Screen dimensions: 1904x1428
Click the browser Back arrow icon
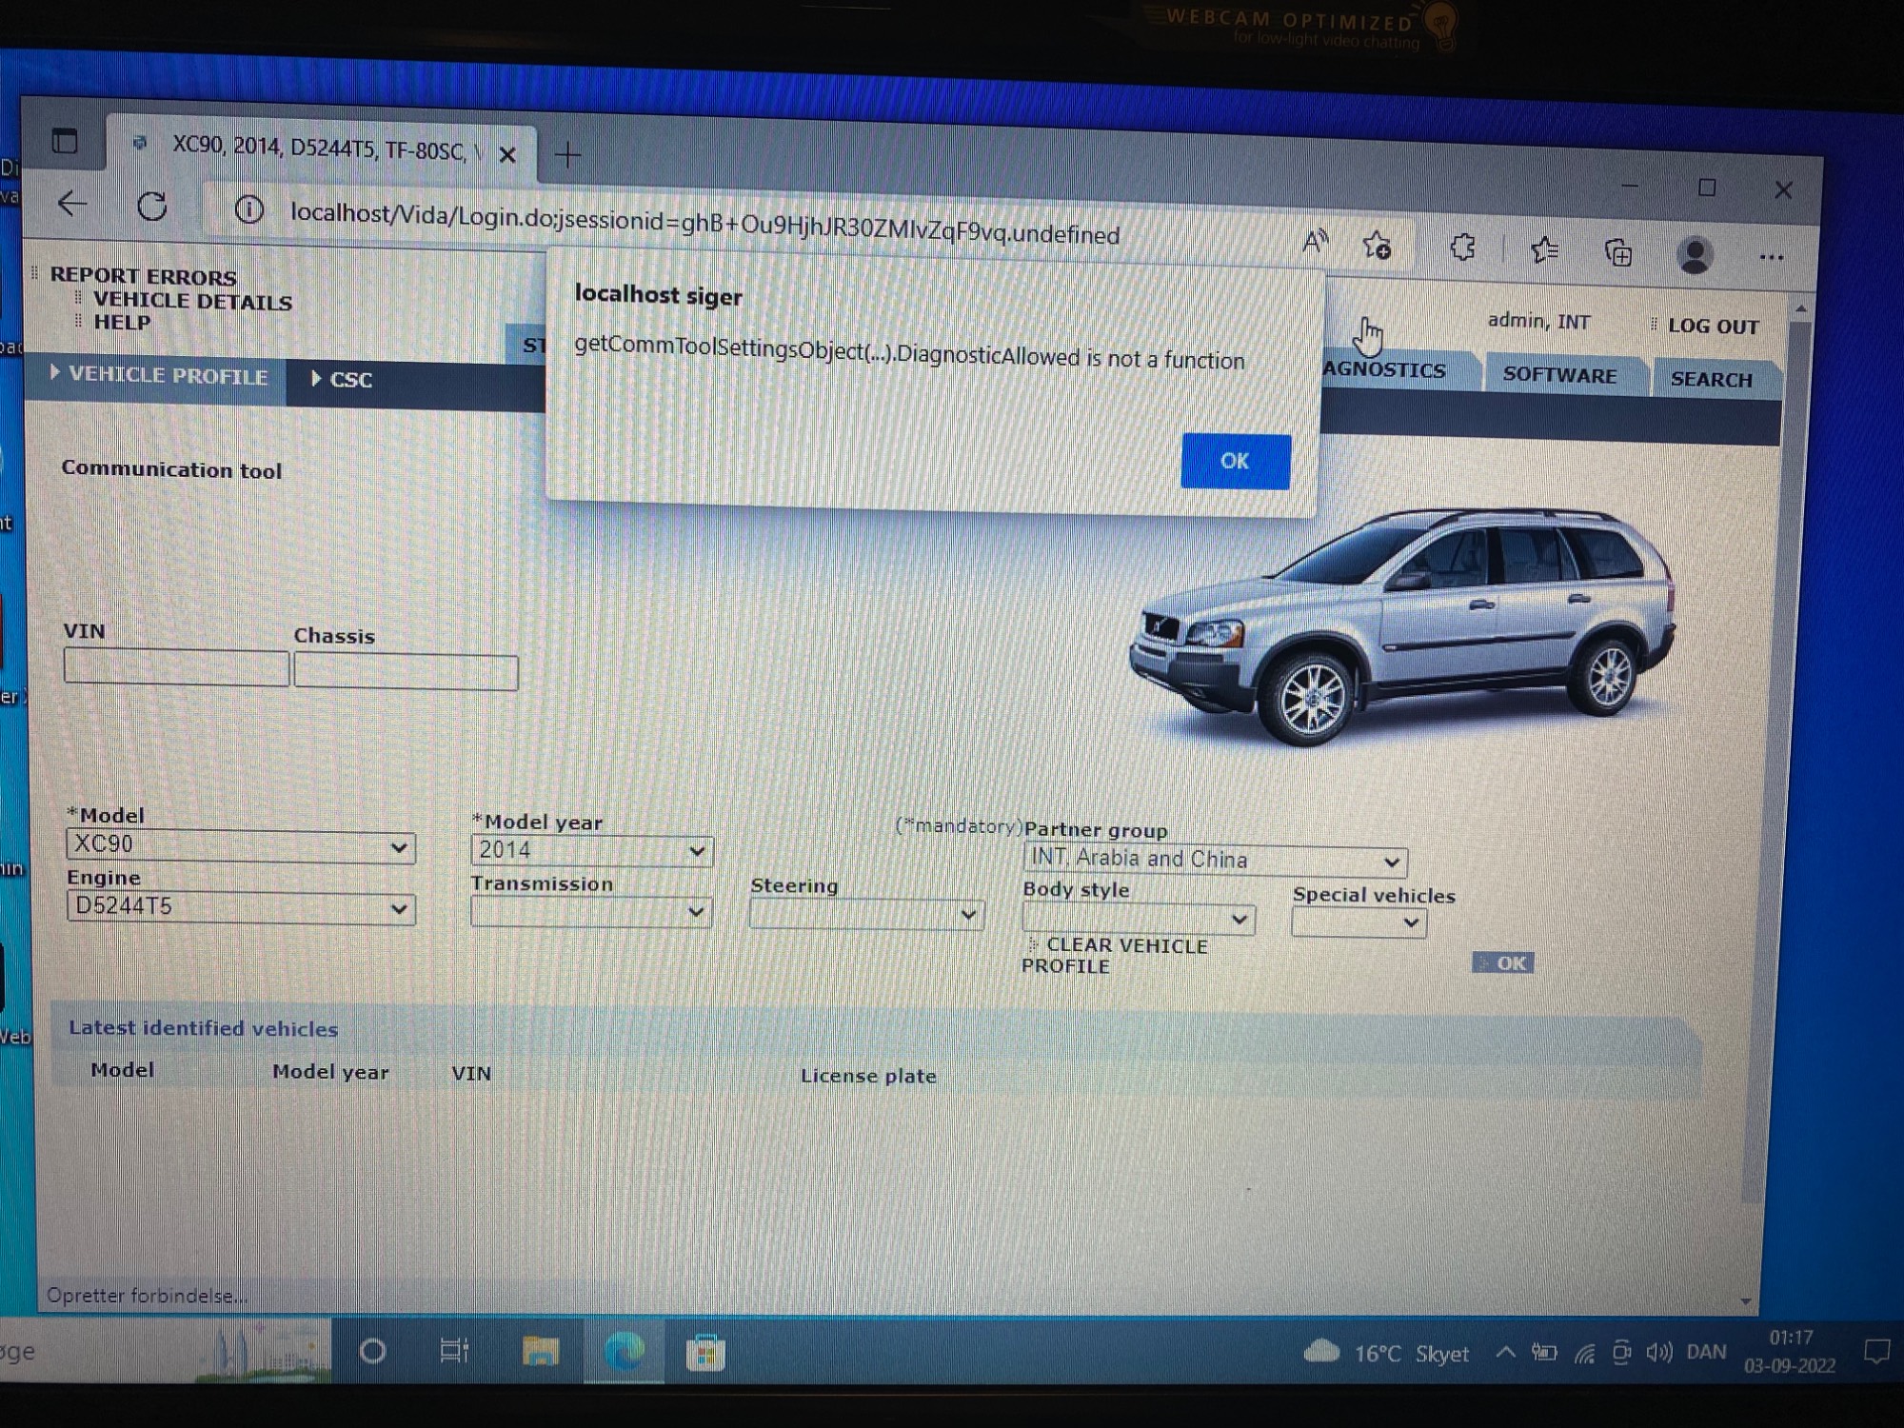(x=72, y=204)
